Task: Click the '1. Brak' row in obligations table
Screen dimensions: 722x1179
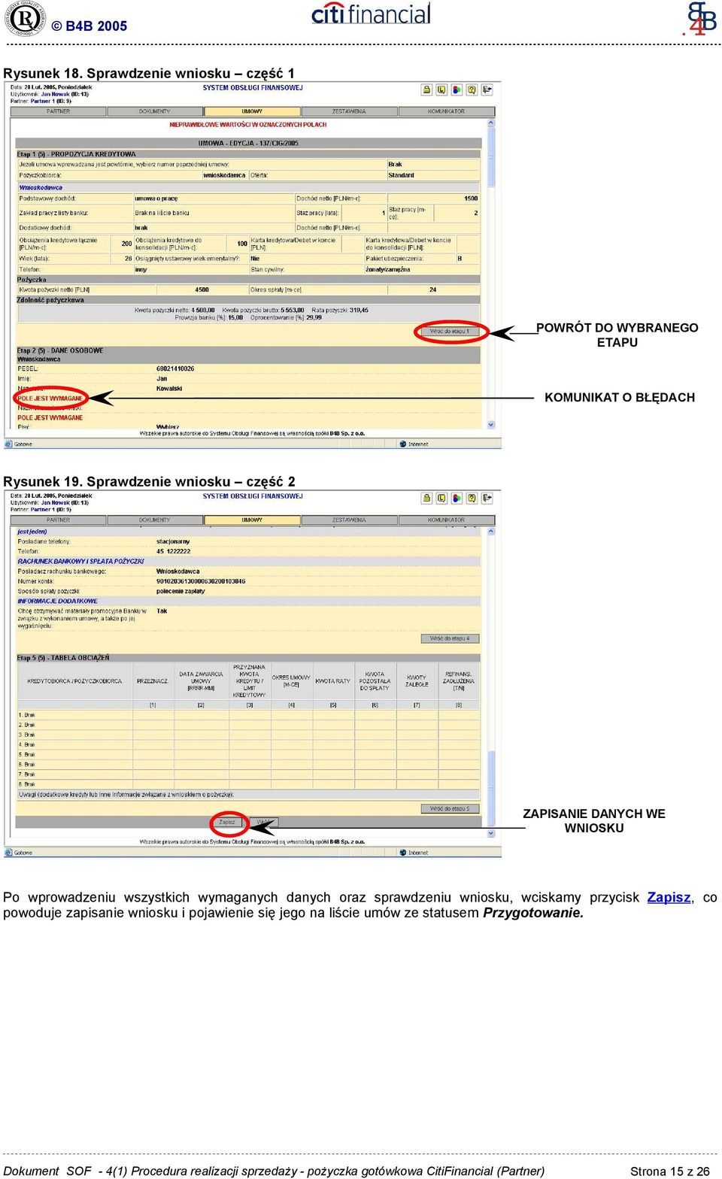Action: pos(248,715)
